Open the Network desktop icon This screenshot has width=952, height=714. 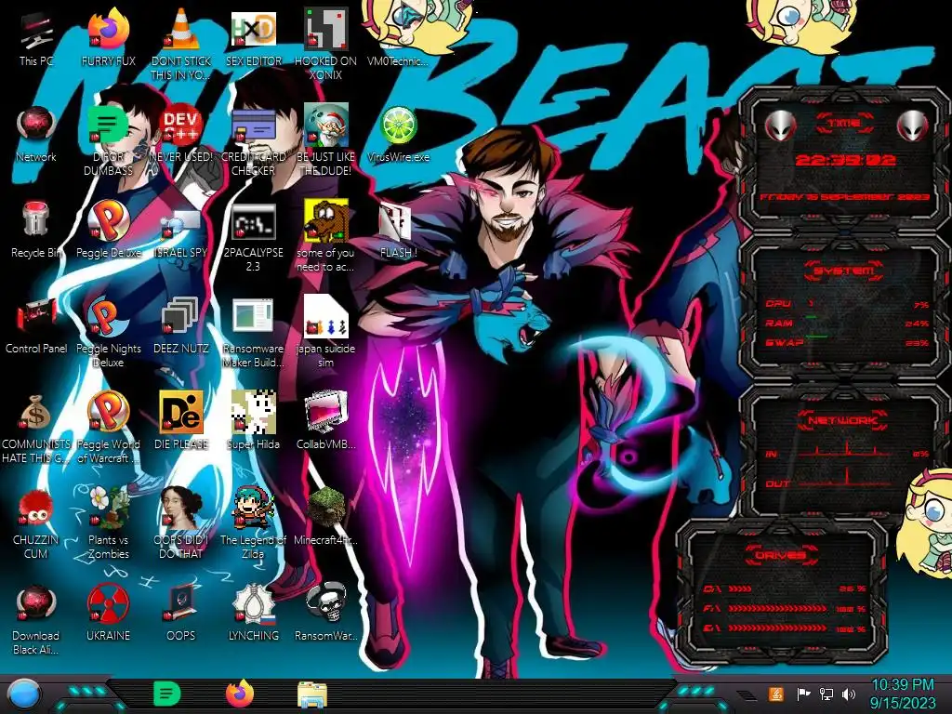pyautogui.click(x=36, y=134)
